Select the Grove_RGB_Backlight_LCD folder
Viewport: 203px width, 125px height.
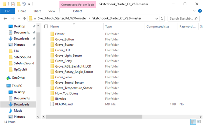tap(71, 66)
